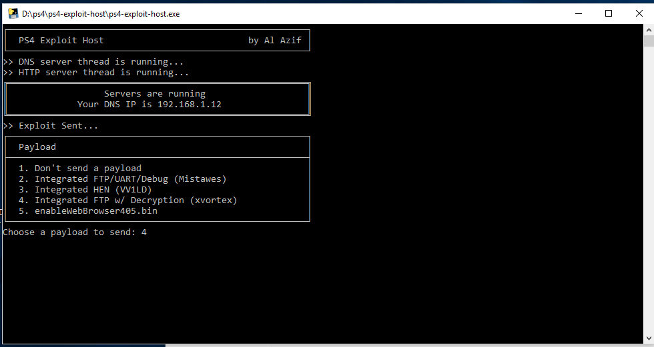
Task: Click the window title path text
Action: point(101,14)
